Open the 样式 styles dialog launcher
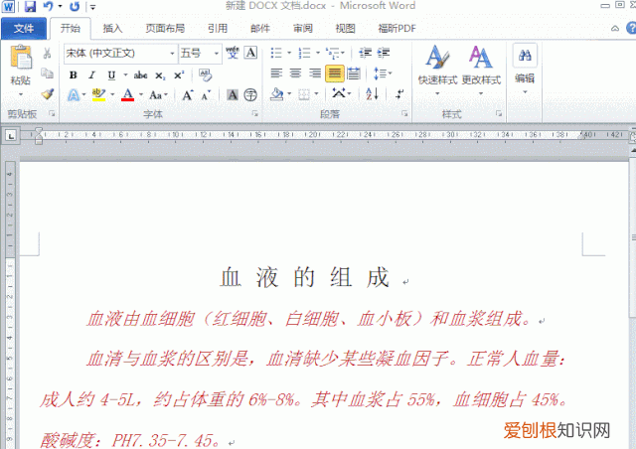Screen dimensions: 636x449 click(499, 114)
